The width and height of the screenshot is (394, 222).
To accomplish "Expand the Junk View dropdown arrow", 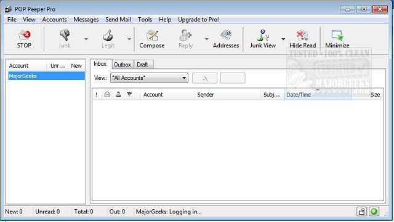I will [x=283, y=39].
